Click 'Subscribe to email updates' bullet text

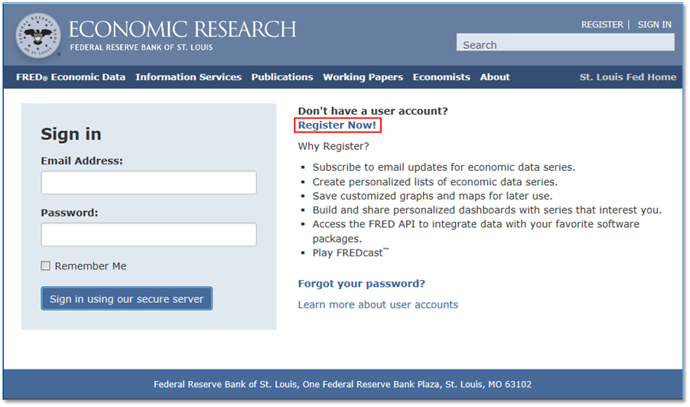[x=444, y=168]
